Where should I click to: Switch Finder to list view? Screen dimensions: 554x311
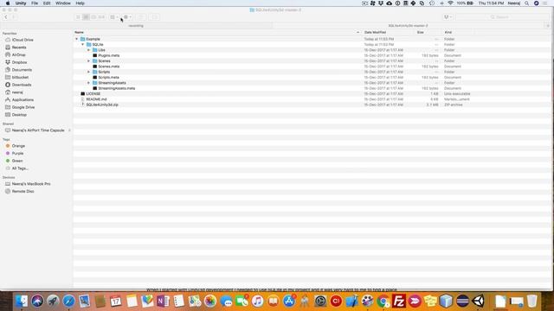pos(86,17)
